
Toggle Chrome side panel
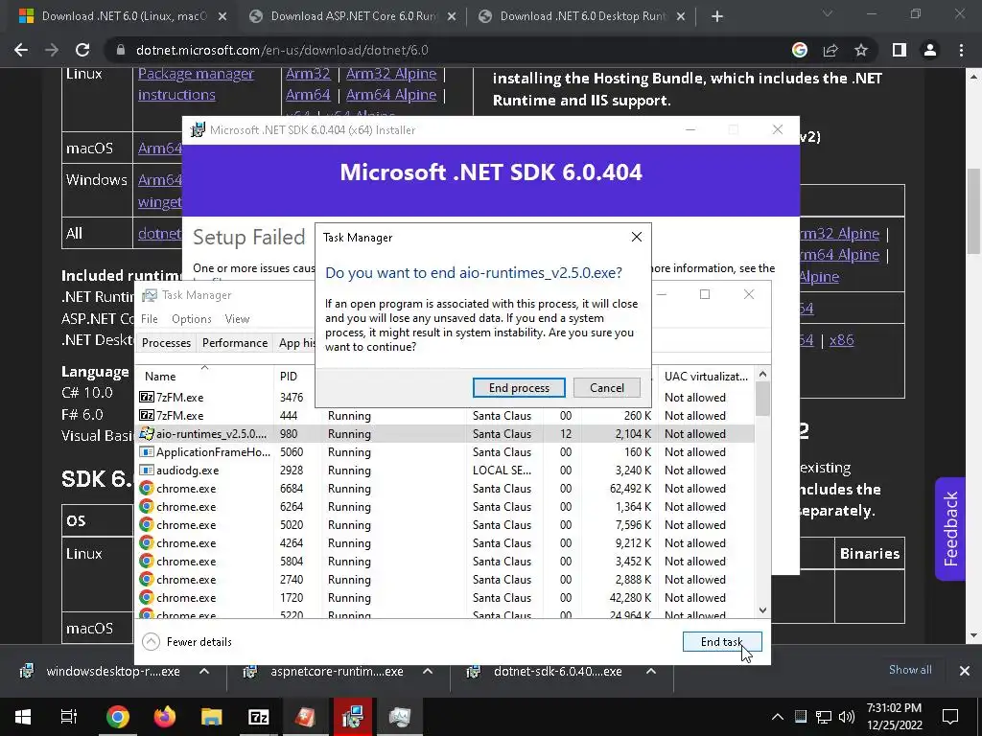point(900,50)
